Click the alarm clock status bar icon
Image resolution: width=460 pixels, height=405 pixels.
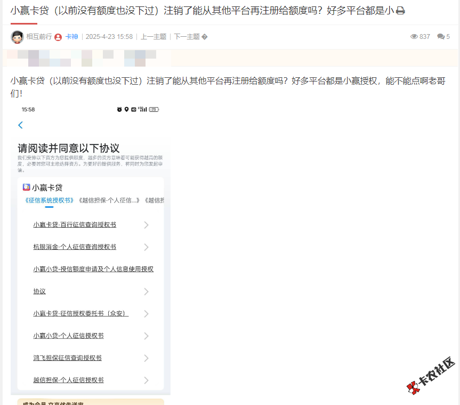(119, 109)
